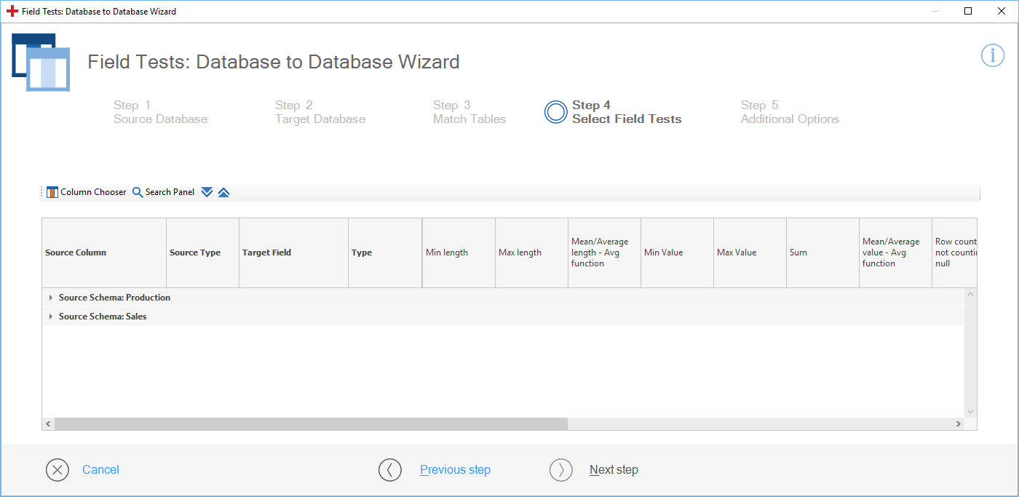Click the vertical scrollbar down arrow
The height and width of the screenshot is (497, 1019).
tap(970, 411)
